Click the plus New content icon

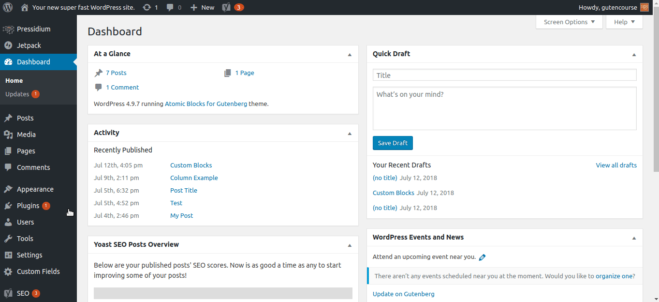(x=194, y=8)
